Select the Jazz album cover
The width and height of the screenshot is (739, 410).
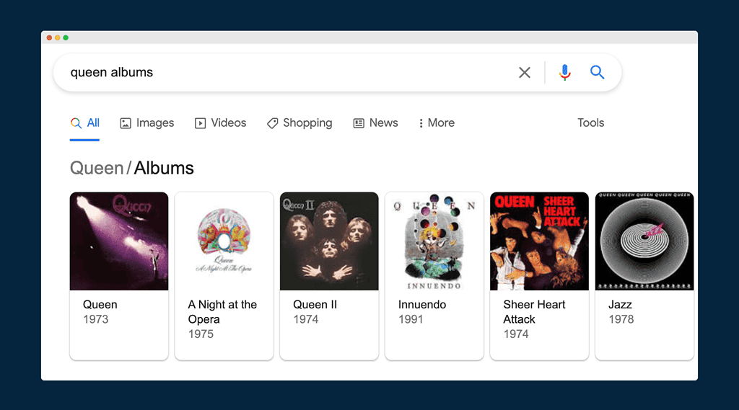click(644, 241)
